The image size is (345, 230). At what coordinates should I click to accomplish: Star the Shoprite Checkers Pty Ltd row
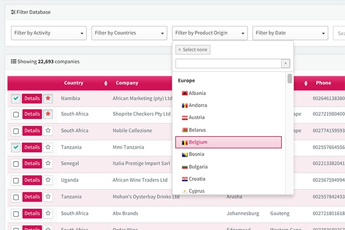point(48,114)
